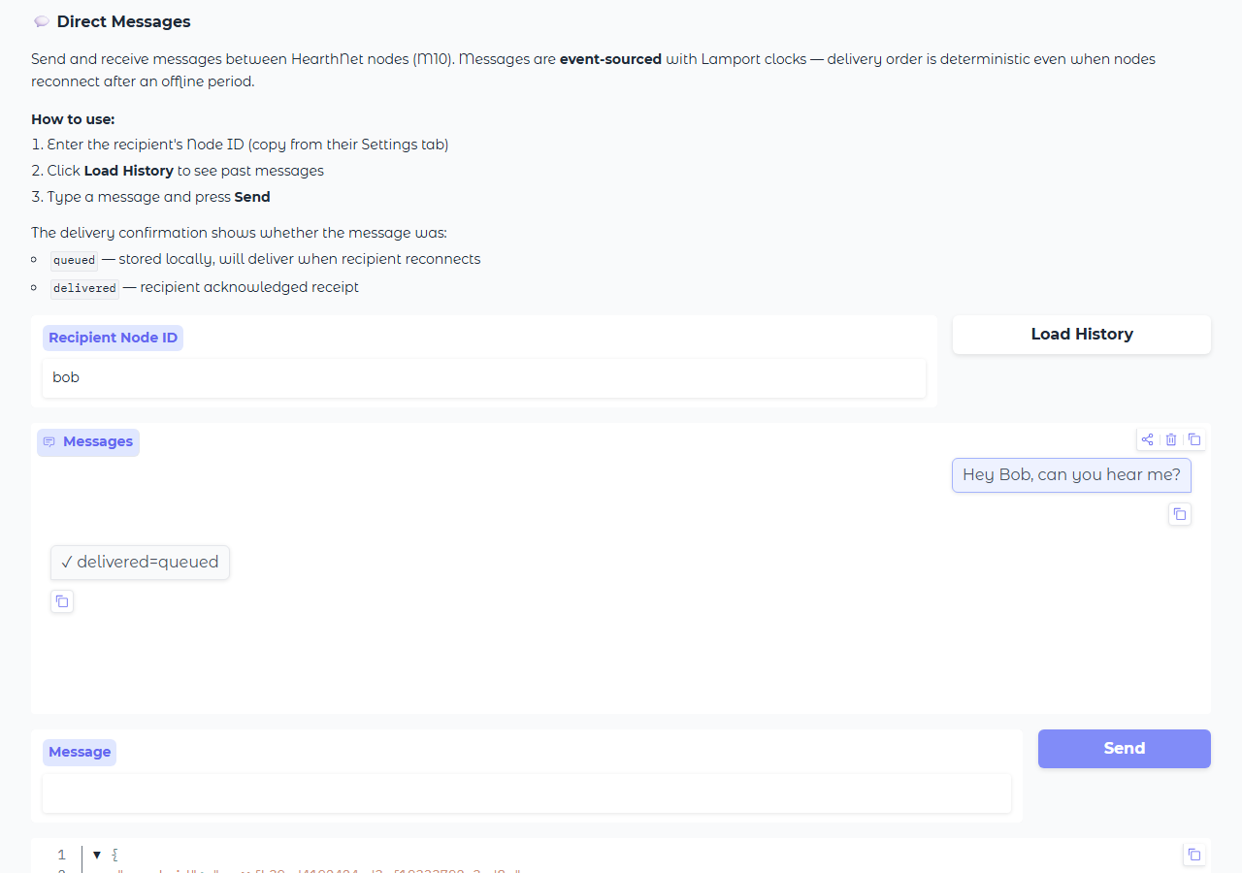Select the 'delivered=queued' chat bubble
This screenshot has height=873, width=1242.
click(140, 563)
